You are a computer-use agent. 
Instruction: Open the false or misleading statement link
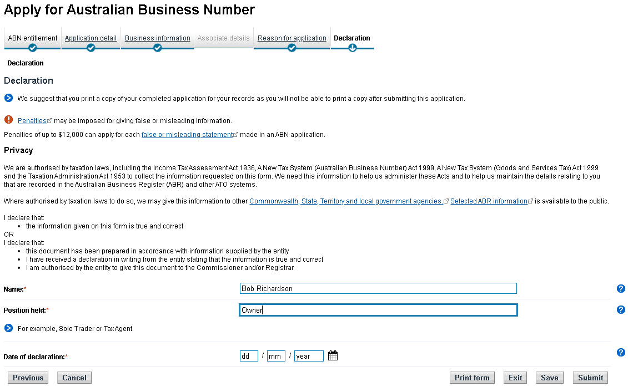pos(188,134)
